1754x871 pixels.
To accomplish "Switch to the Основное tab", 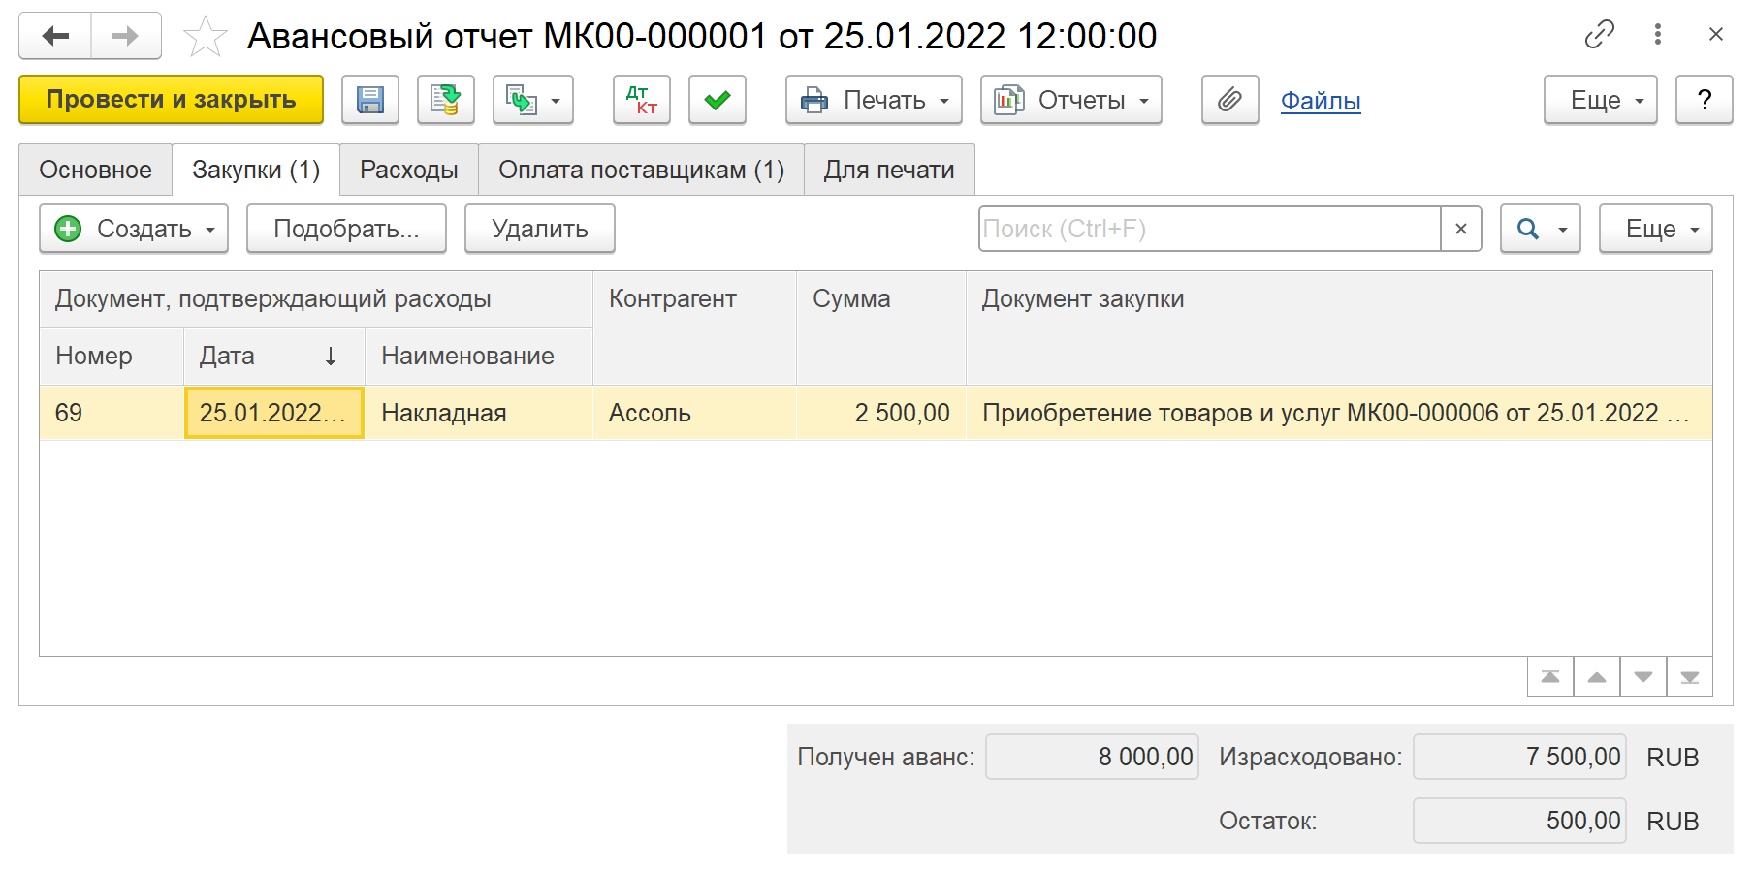I will tap(96, 170).
